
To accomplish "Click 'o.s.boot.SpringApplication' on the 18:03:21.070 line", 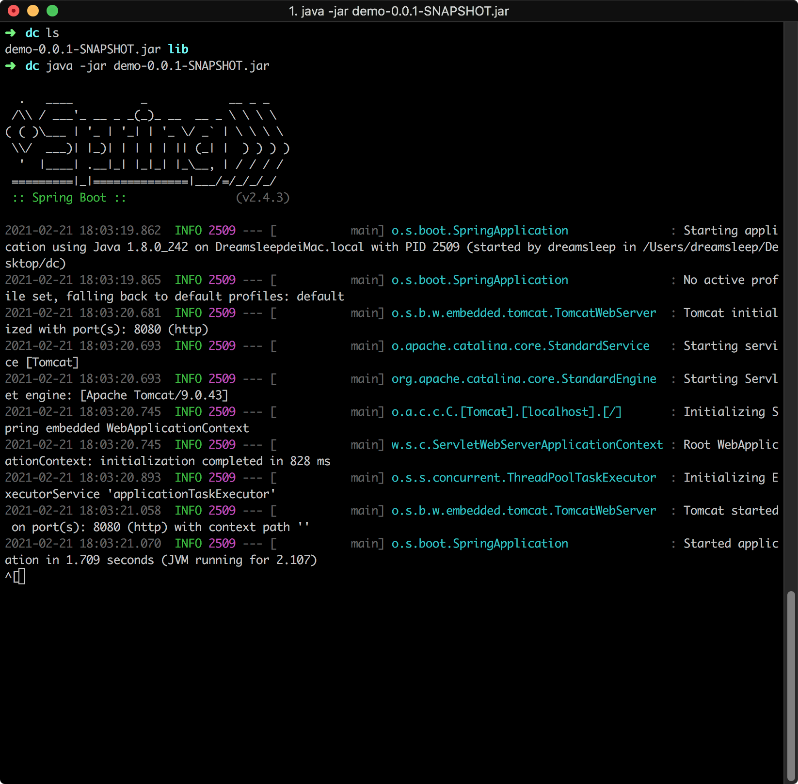I will point(480,544).
